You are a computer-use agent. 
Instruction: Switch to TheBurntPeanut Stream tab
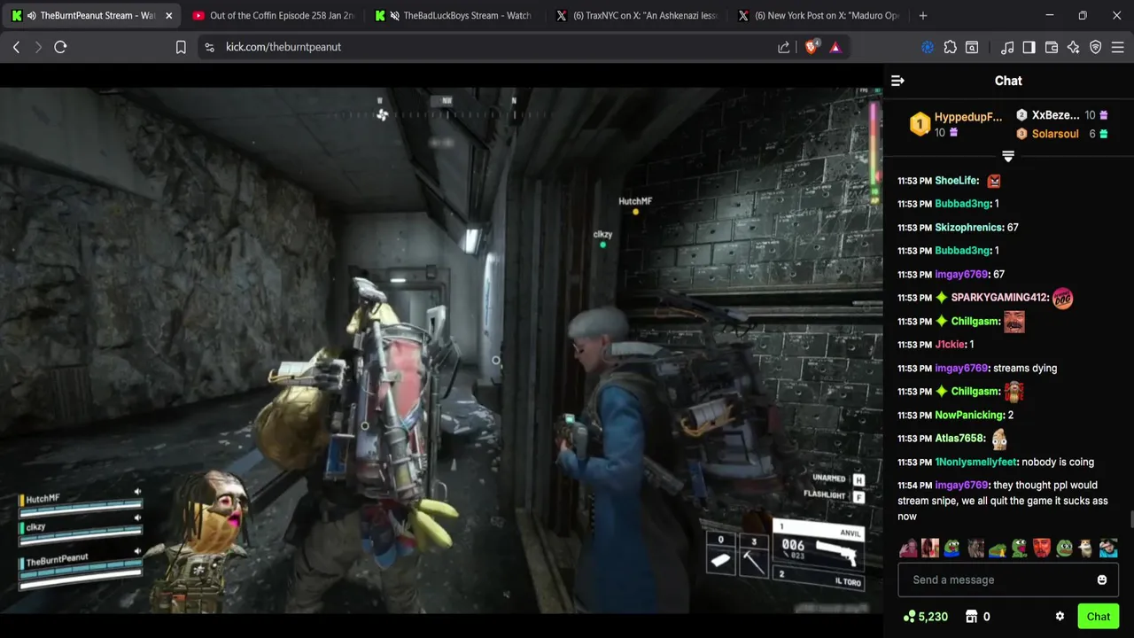(x=91, y=15)
